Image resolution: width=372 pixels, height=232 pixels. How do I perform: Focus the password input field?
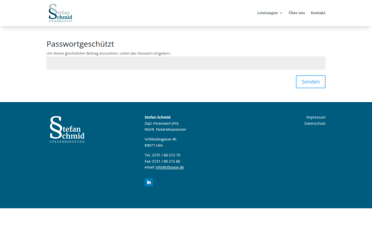pyautogui.click(x=186, y=63)
